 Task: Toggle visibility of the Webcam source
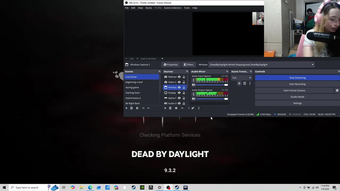(x=179, y=77)
